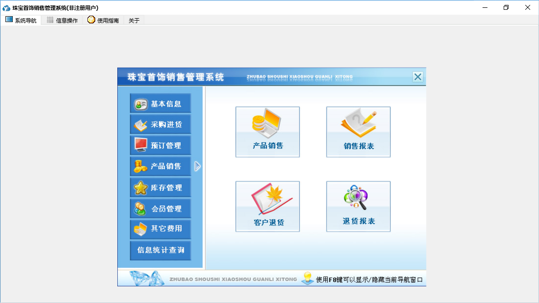
Task: Click the app icon in title bar
Action: pyautogui.click(x=6, y=7)
